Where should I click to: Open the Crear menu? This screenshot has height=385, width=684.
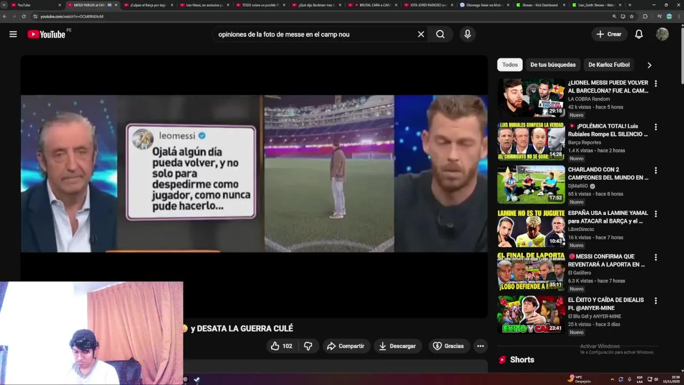click(609, 34)
